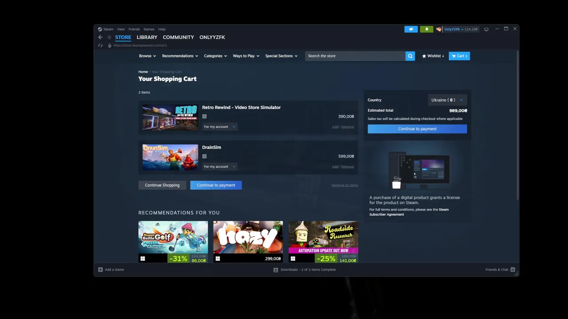Open the announcements megaphone button
Screen dimensions: 568x319
(x=411, y=29)
